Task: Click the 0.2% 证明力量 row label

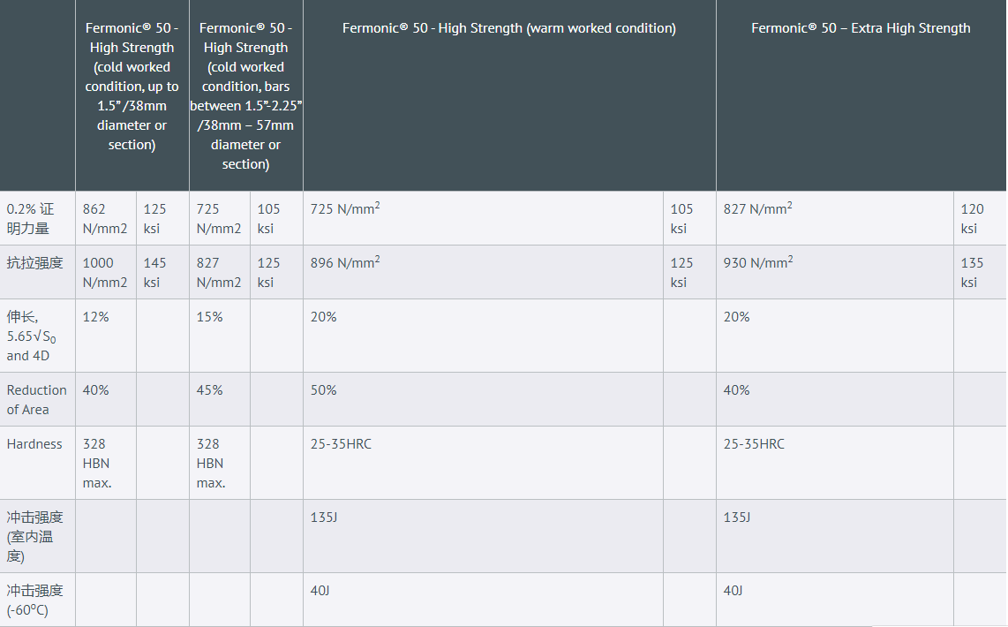Action: click(31, 218)
